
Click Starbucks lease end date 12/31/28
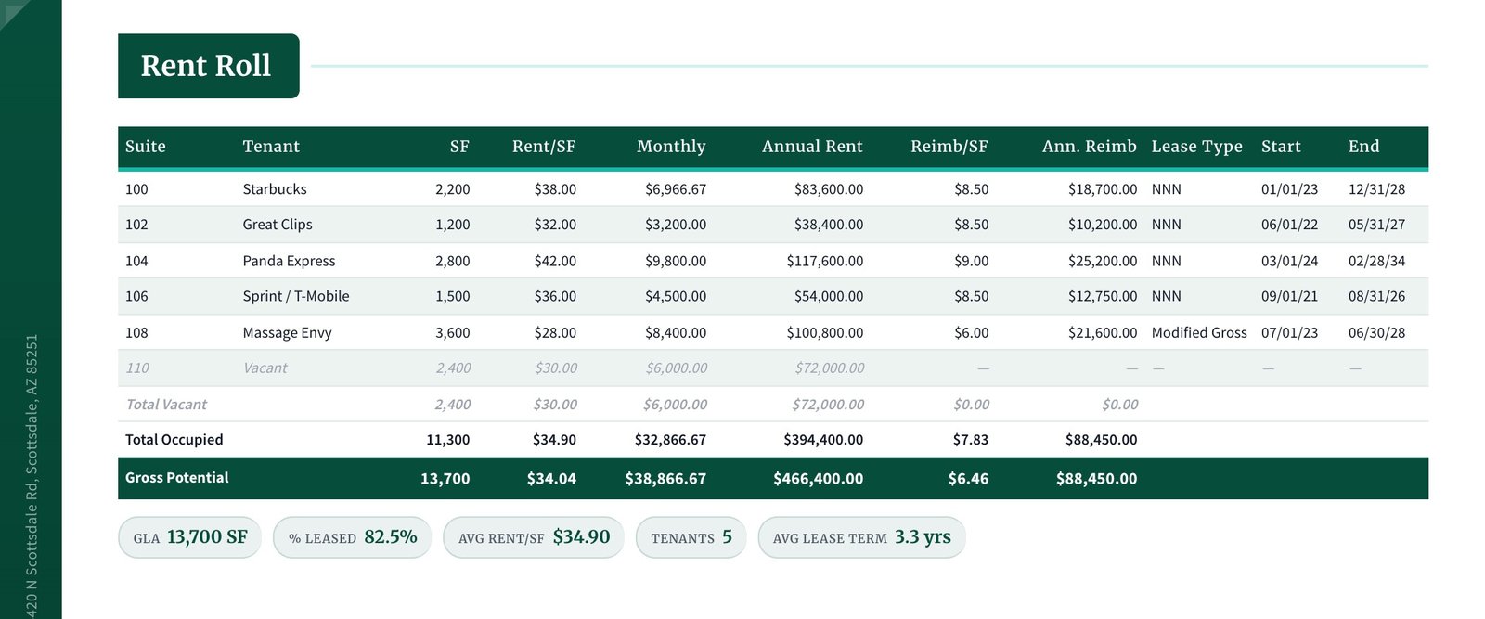tap(1376, 189)
